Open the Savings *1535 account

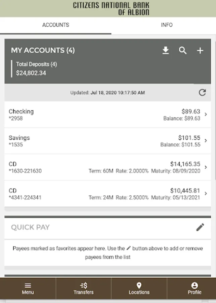pos(19,141)
